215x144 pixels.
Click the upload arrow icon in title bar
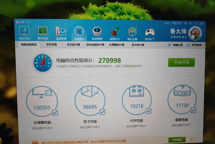tap(185, 23)
